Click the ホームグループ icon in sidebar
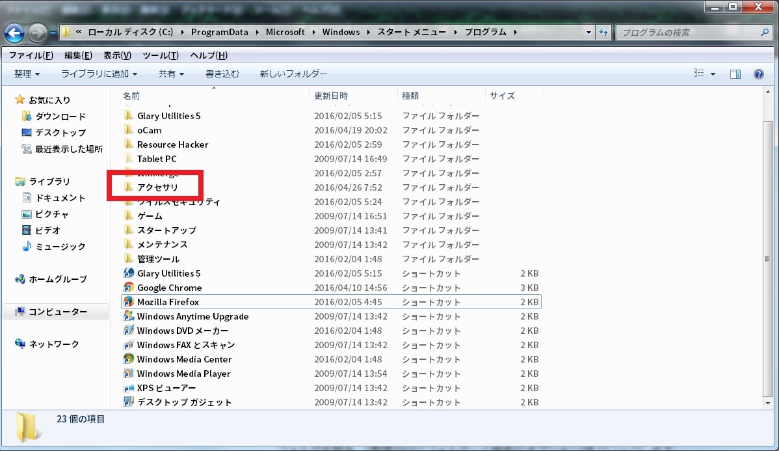The width and height of the screenshot is (779, 451). (x=20, y=279)
